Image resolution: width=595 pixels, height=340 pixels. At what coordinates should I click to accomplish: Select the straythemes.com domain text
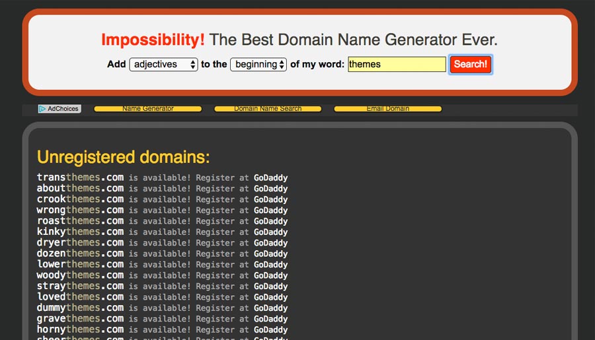[x=80, y=286]
